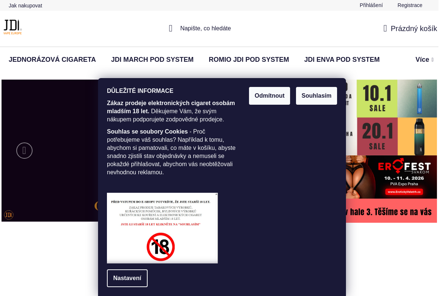
Task: Open the 10.1 SALE banner
Action: pyautogui.click(x=377, y=98)
